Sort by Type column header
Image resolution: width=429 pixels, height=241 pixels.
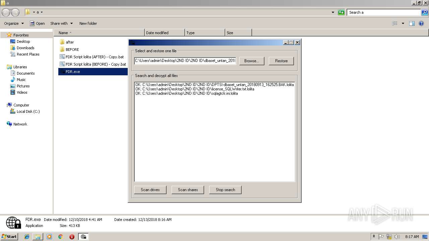point(205,33)
